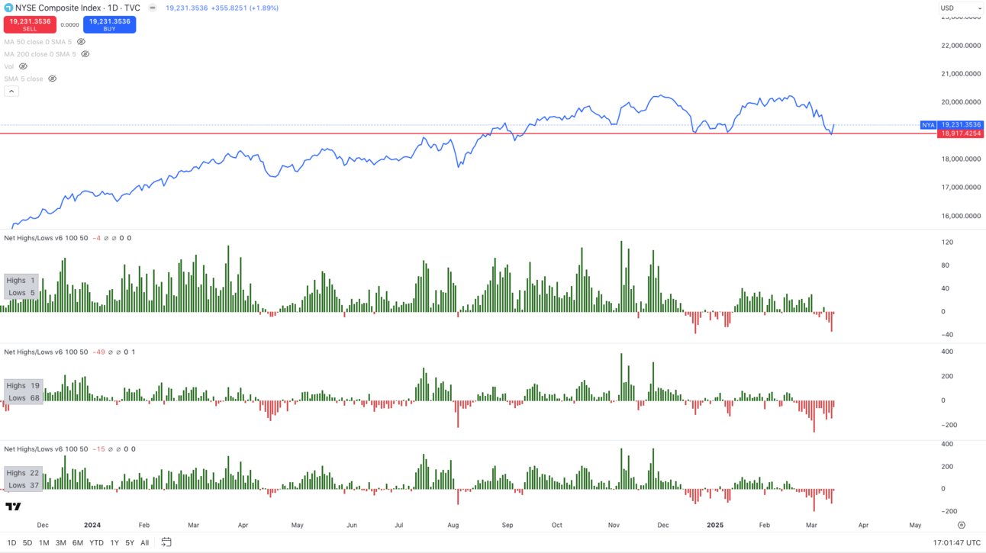The width and height of the screenshot is (986, 553).
Task: Click the 17,000.0000 price axis label
Action: (x=961, y=188)
